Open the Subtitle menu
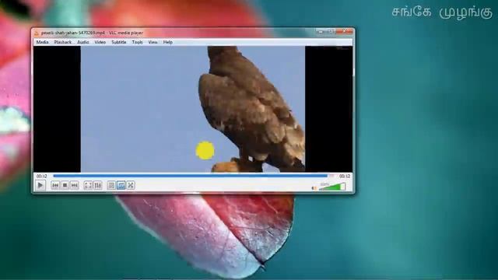The height and width of the screenshot is (280, 498). point(119,42)
